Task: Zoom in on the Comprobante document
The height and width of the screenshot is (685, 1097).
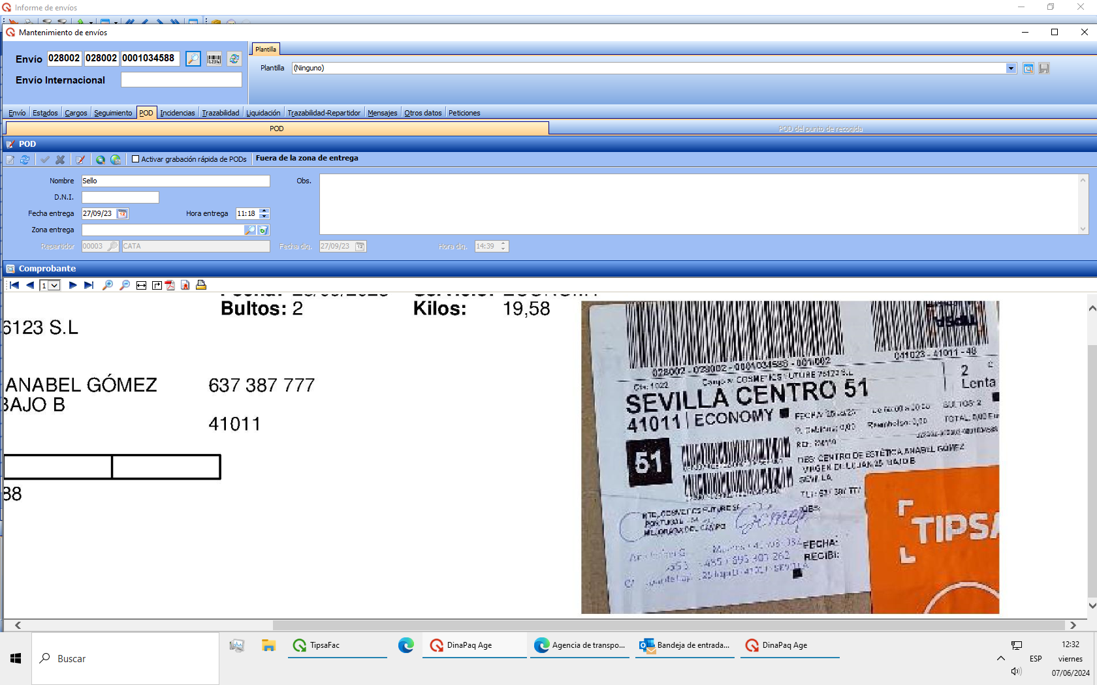Action: (108, 285)
